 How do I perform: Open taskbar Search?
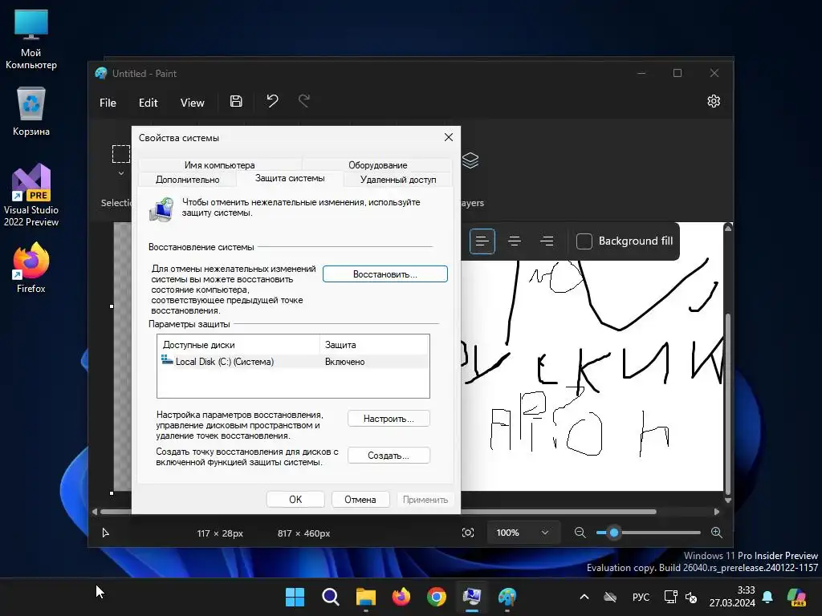click(x=330, y=597)
